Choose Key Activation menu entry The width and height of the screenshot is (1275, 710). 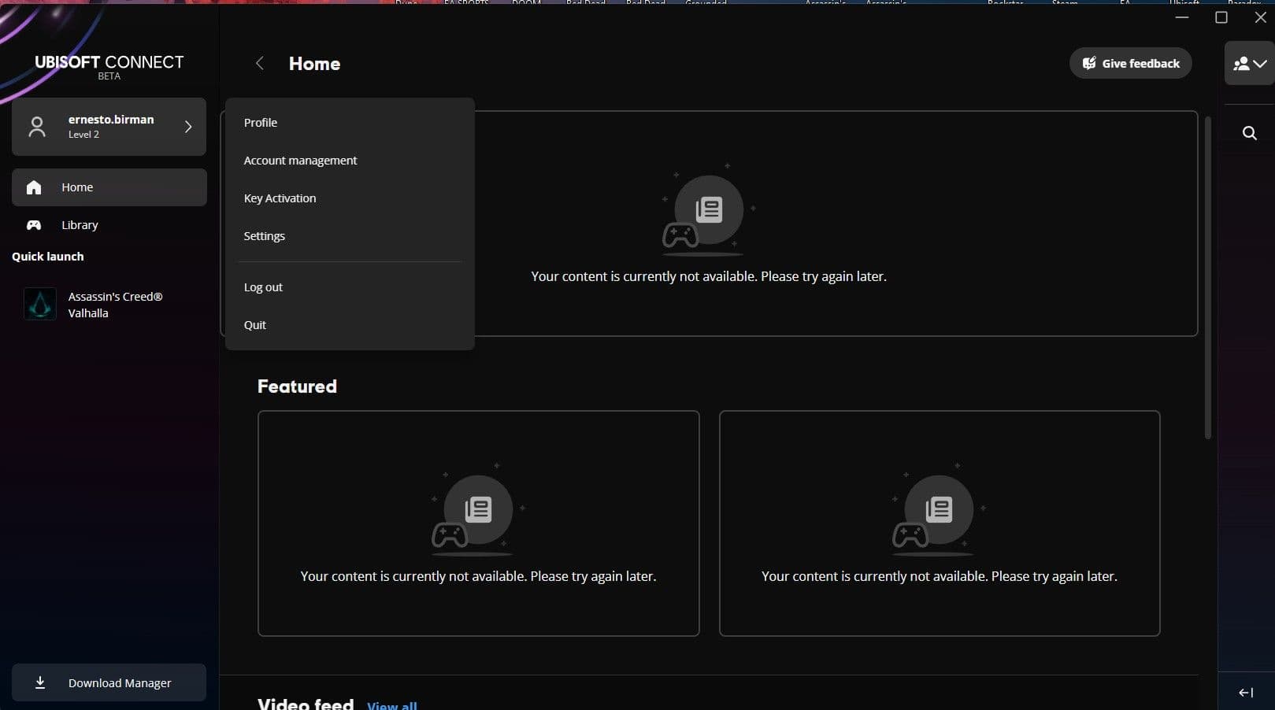tap(280, 198)
